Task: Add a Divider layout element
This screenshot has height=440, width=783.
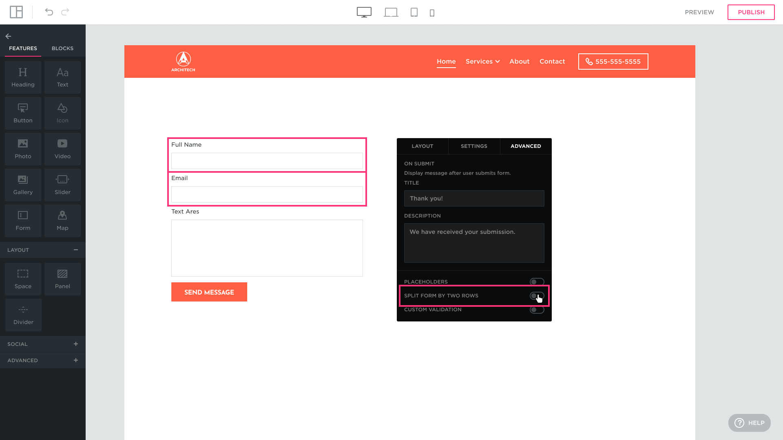Action: pos(23,315)
